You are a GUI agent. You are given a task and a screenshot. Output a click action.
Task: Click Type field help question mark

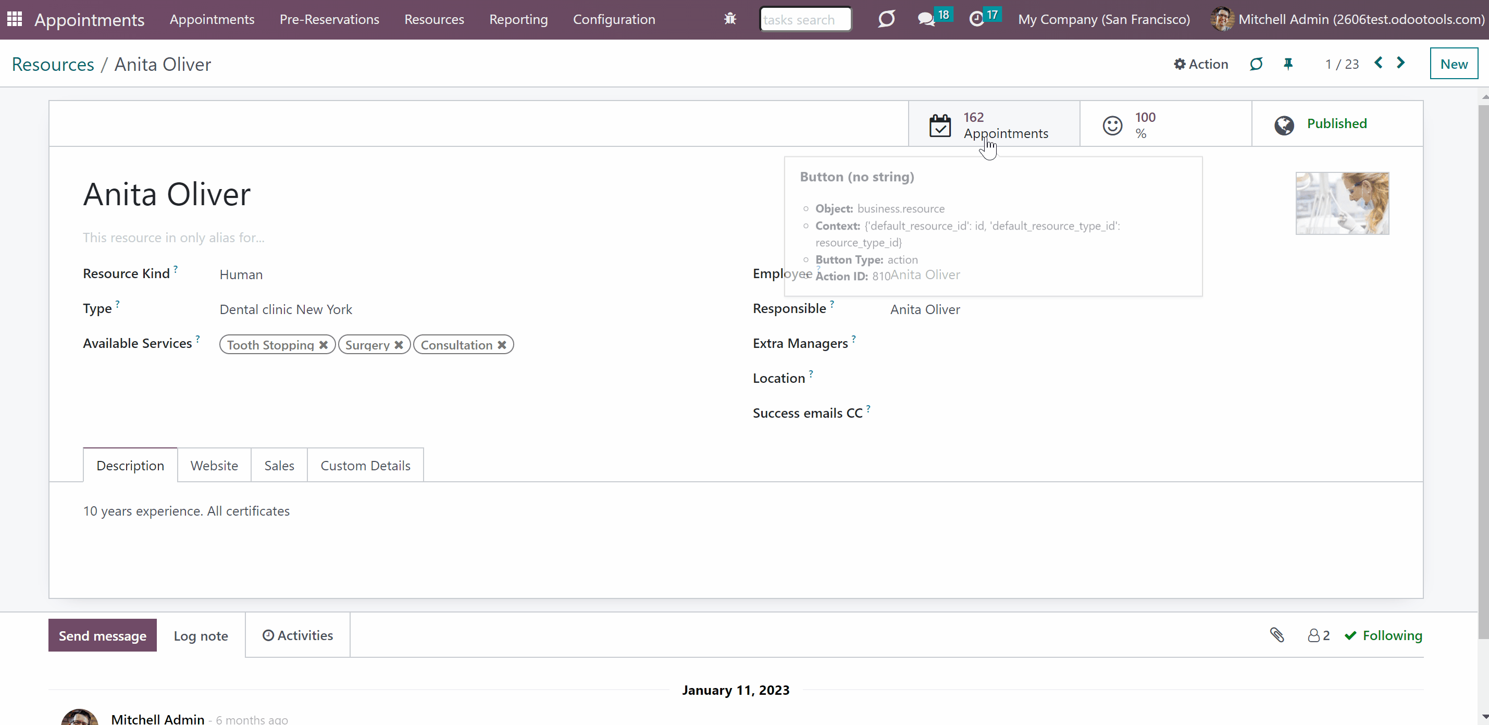pos(117,303)
